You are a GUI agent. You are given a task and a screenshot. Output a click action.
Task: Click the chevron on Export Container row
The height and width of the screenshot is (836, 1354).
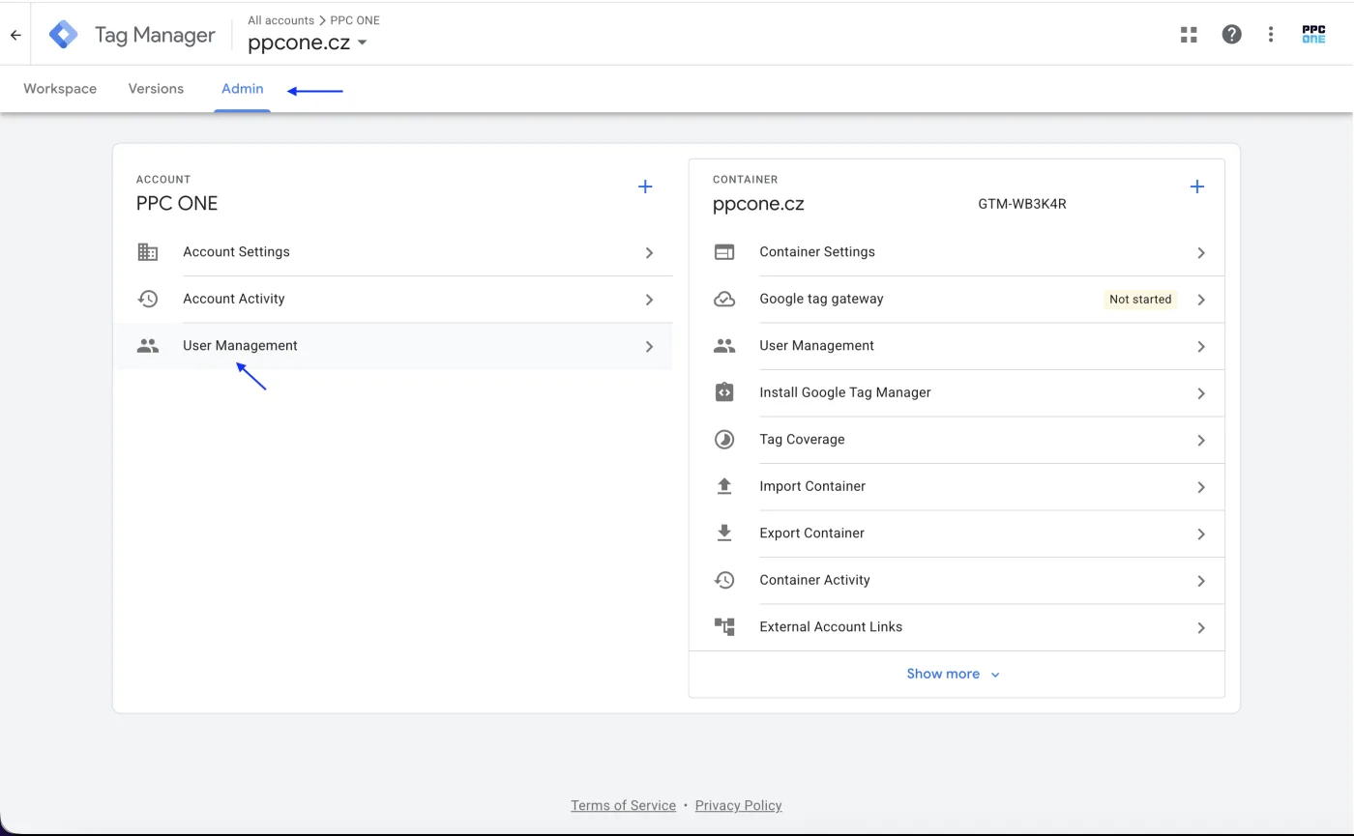coord(1201,534)
